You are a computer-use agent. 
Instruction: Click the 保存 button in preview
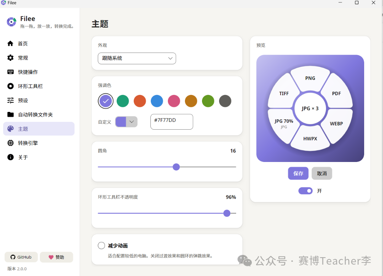click(x=298, y=173)
